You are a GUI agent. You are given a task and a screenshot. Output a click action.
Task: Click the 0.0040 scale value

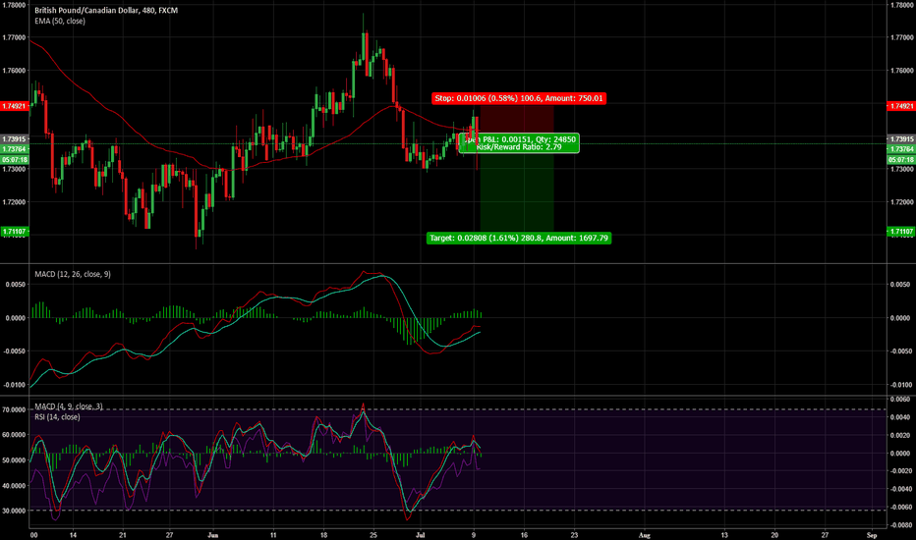point(900,417)
